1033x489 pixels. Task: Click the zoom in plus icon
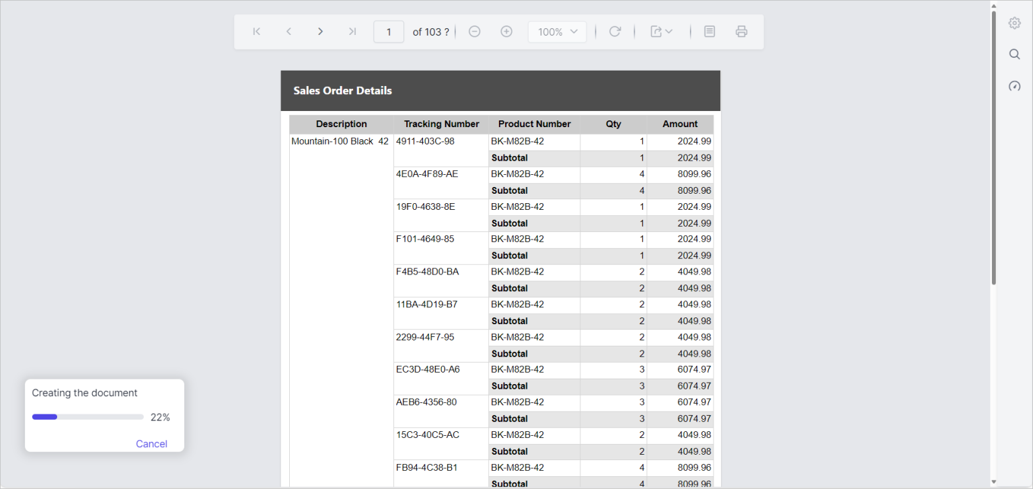pos(506,32)
